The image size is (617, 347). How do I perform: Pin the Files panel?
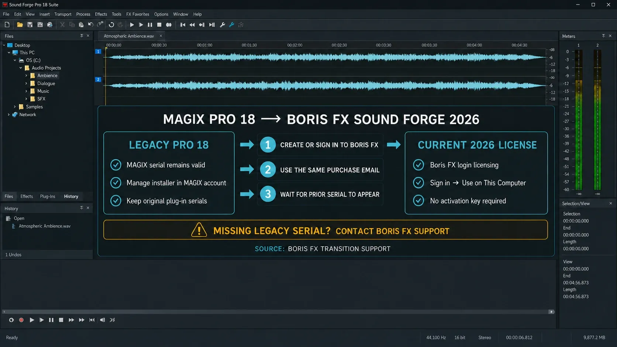coord(82,36)
